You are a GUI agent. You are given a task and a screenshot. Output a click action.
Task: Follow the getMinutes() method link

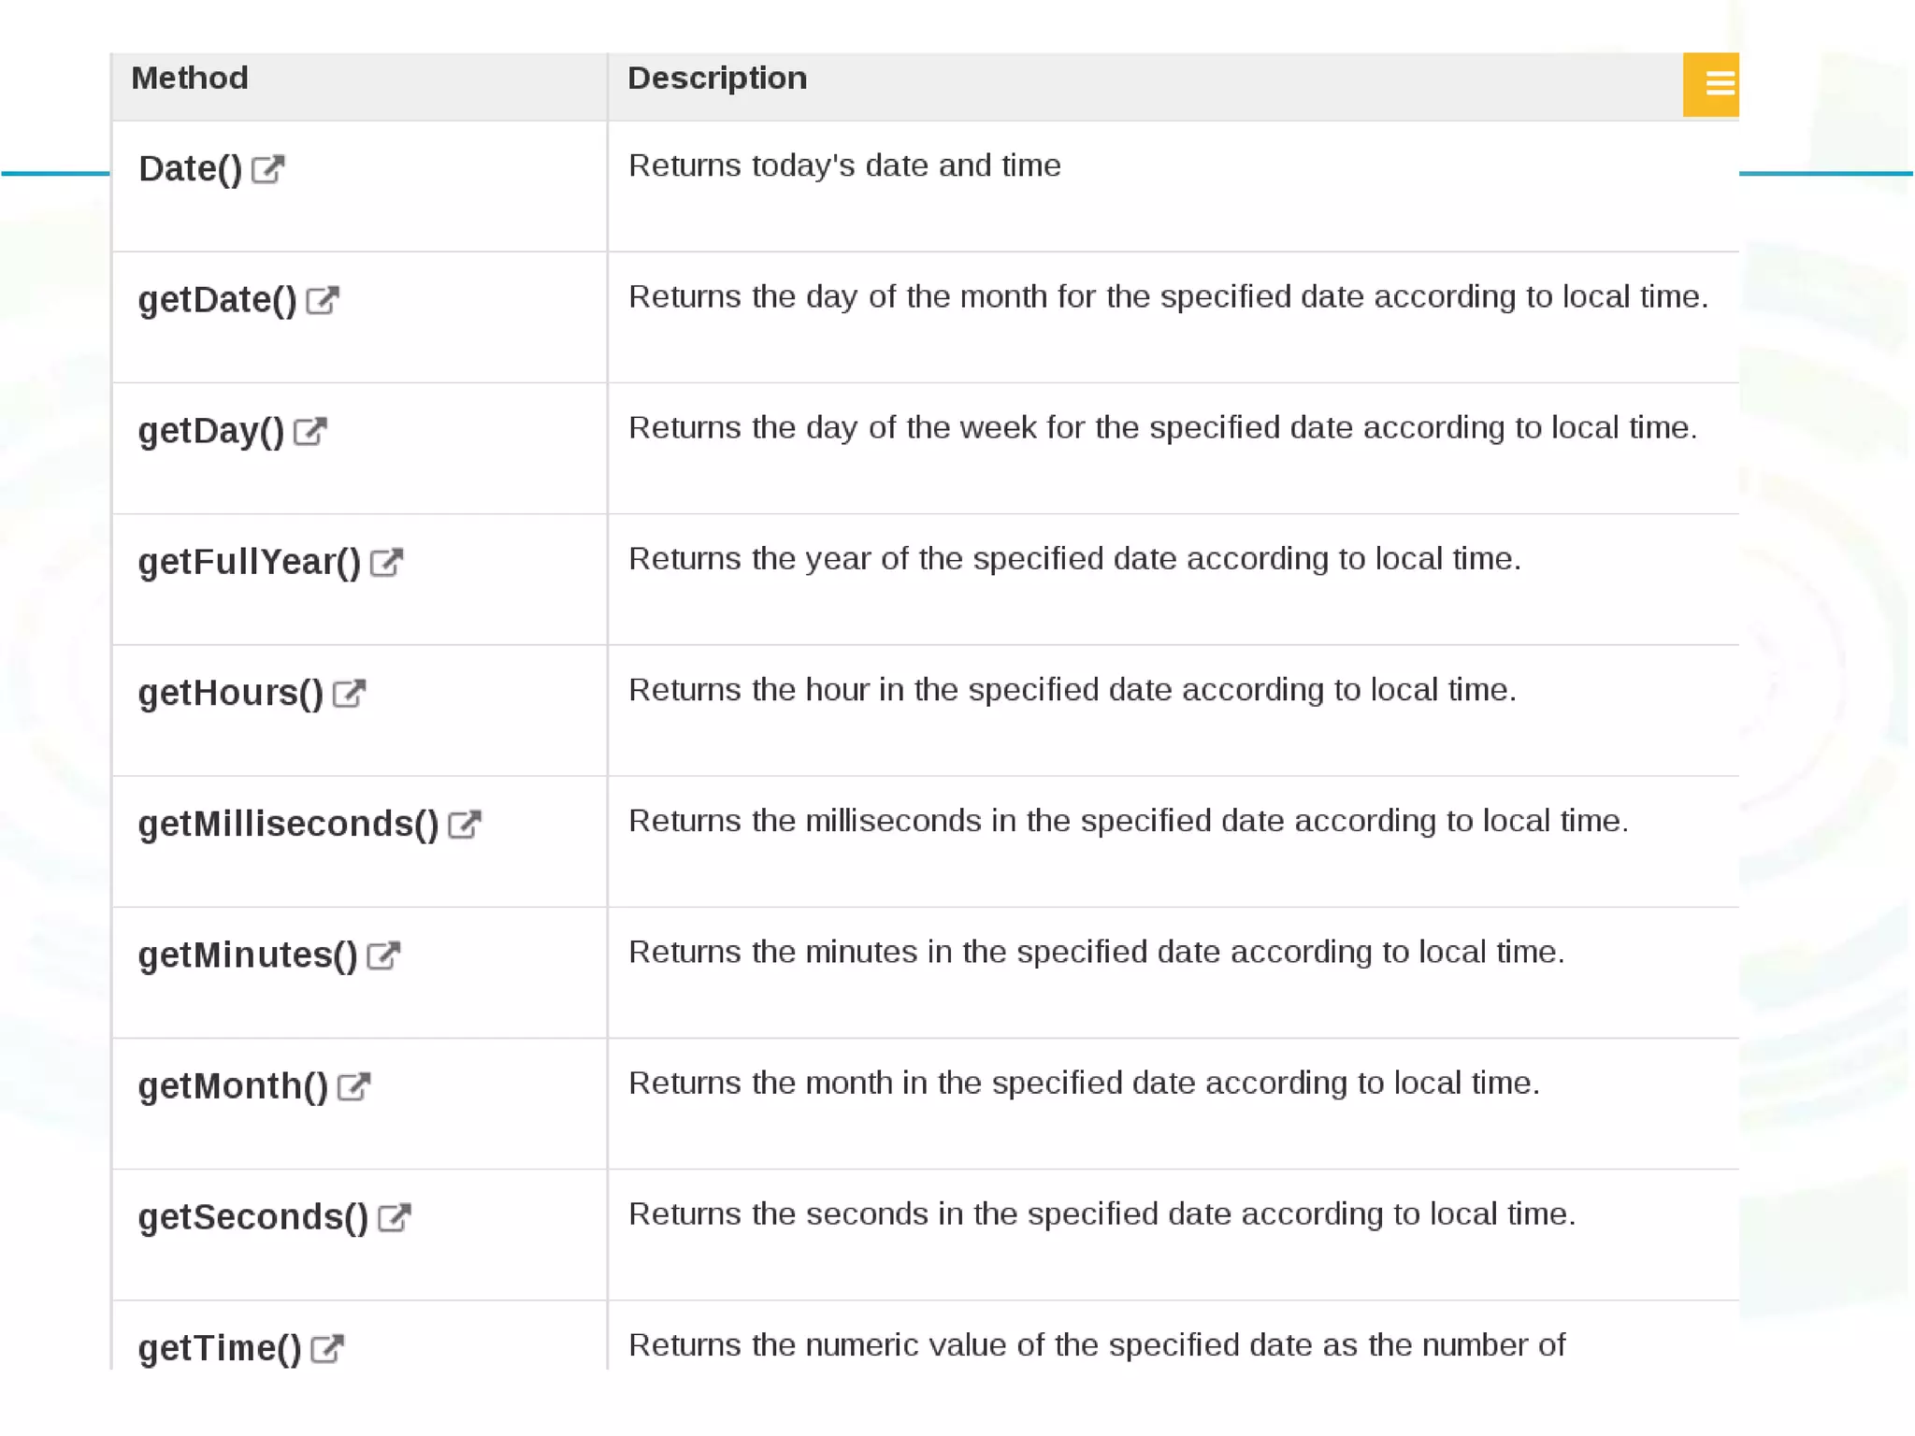[248, 955]
